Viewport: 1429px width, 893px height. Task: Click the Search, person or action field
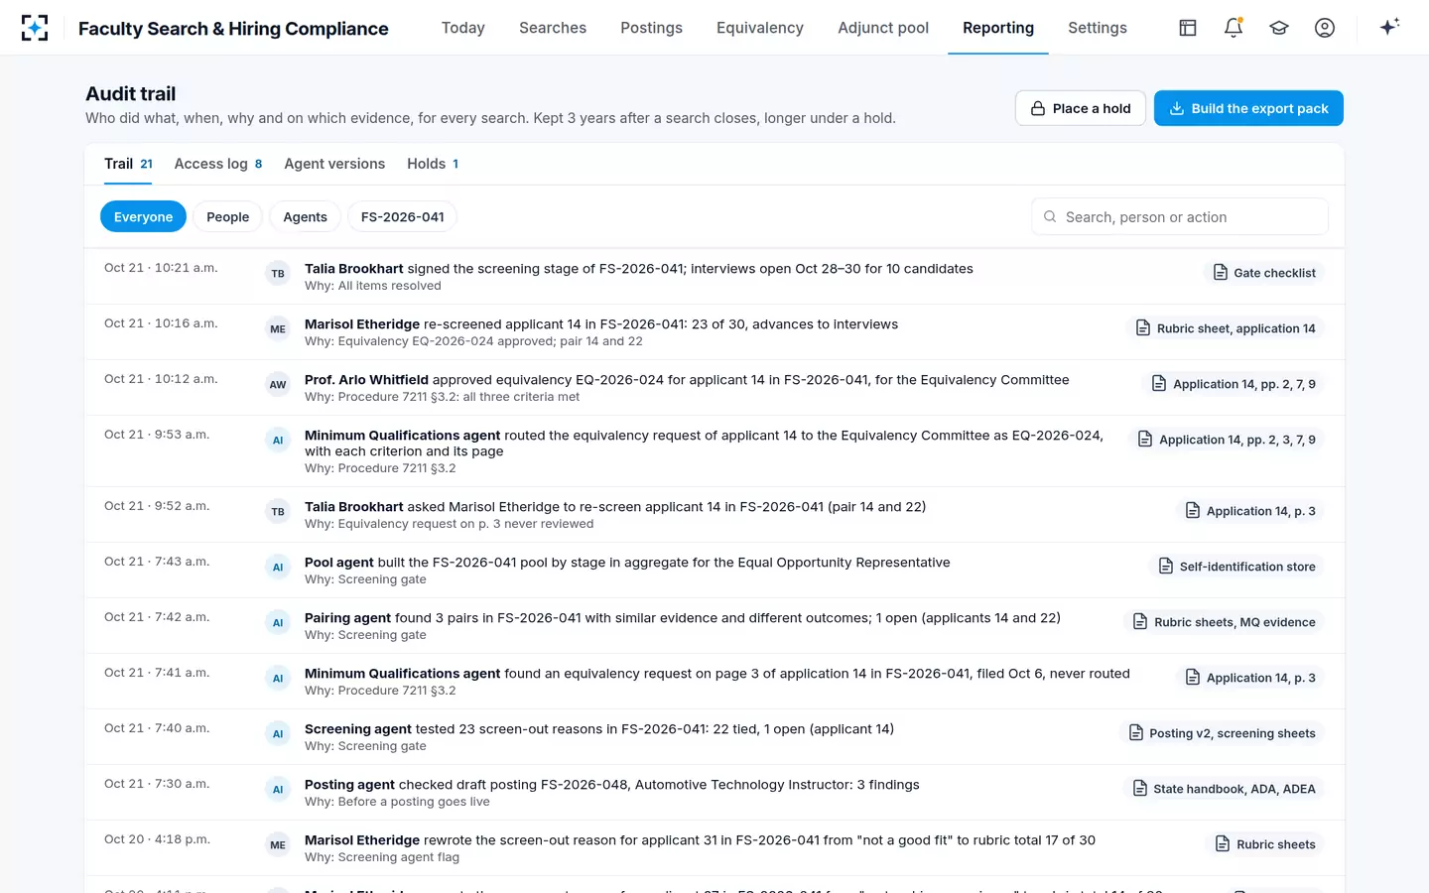(x=1180, y=216)
